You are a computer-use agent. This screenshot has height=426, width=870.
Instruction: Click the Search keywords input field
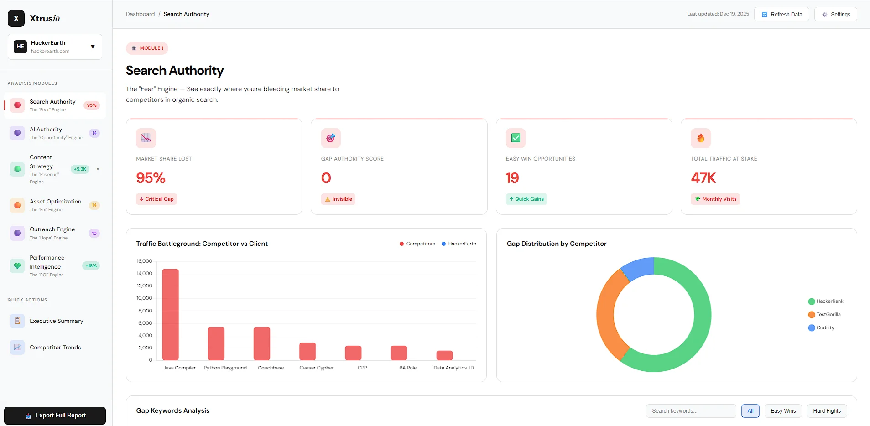[x=690, y=410]
